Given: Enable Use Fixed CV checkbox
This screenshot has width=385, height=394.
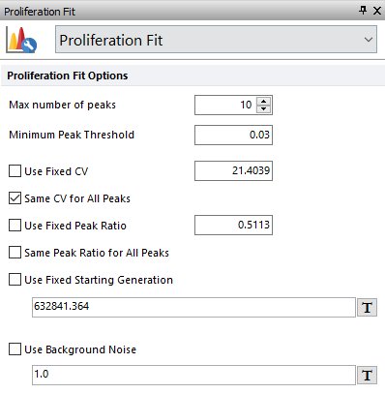Looking at the screenshot, I should 15,171.
